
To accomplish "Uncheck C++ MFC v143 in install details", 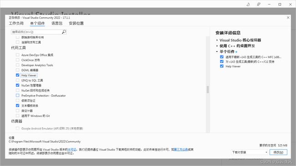I will [x=222, y=57].
